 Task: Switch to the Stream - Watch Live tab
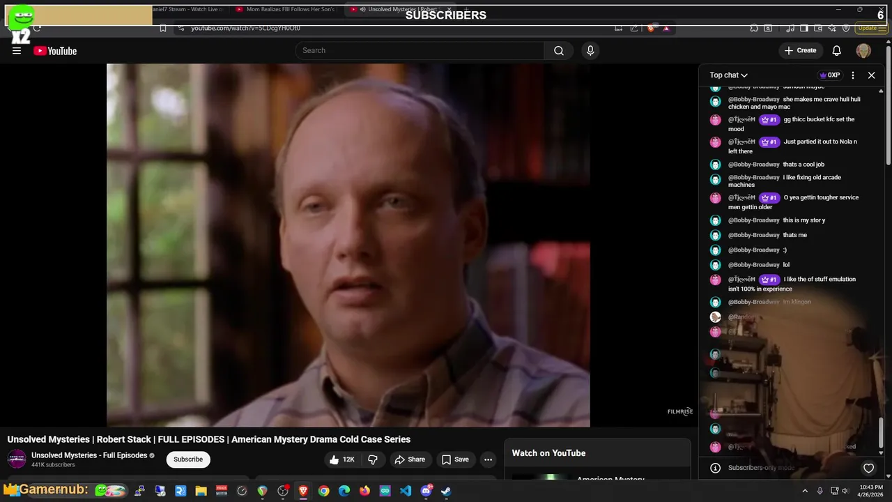click(x=187, y=9)
